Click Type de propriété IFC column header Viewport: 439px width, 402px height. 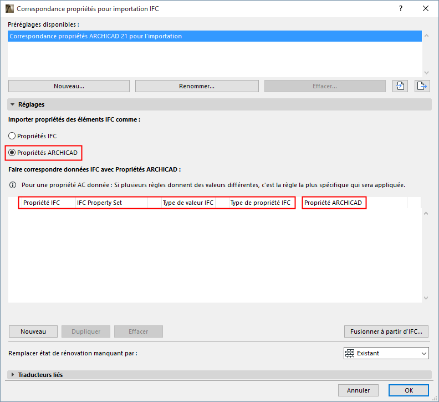(262, 203)
